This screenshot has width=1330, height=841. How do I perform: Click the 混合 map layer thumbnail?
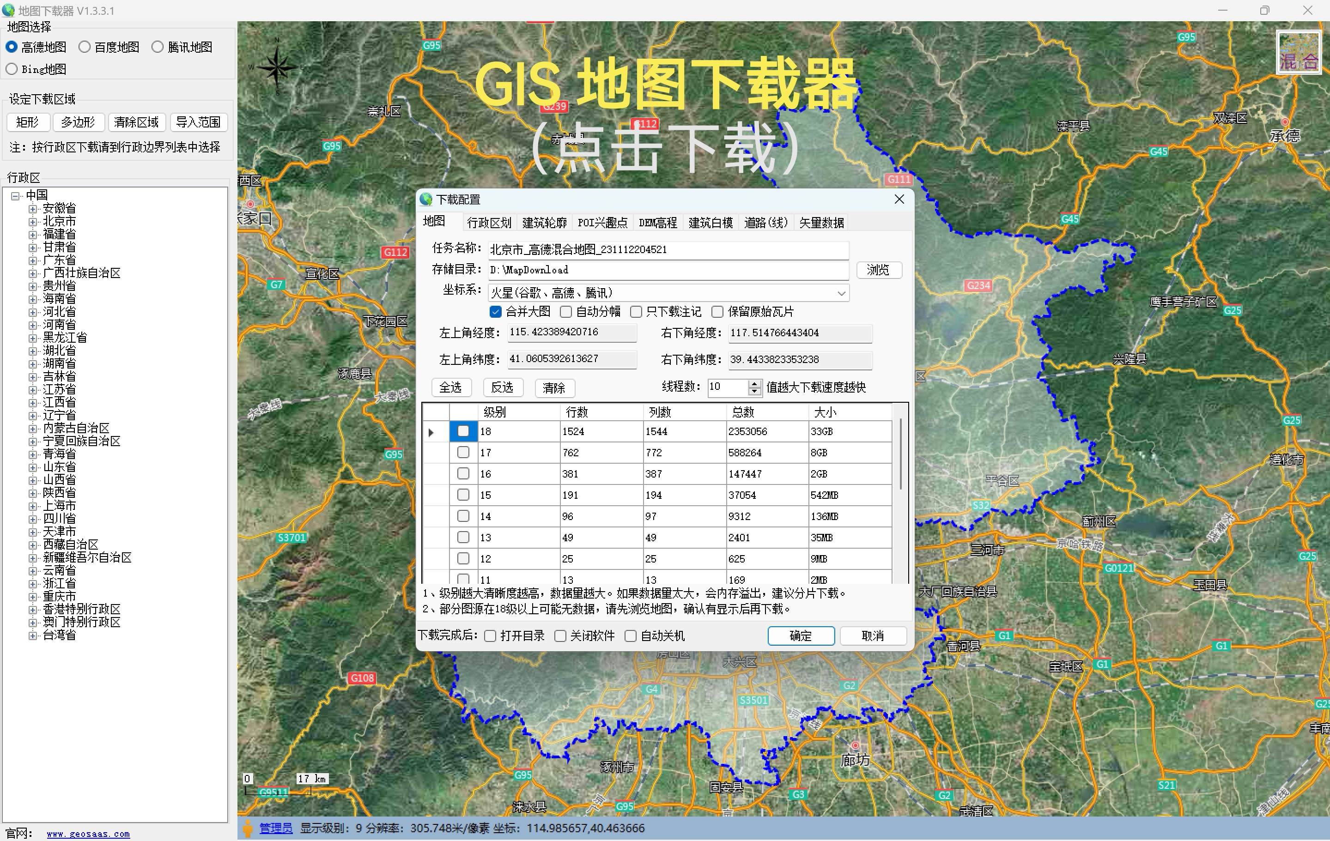pos(1299,53)
